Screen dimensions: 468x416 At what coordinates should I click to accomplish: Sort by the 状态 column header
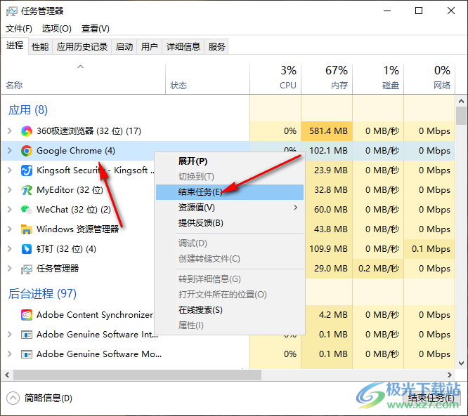207,79
